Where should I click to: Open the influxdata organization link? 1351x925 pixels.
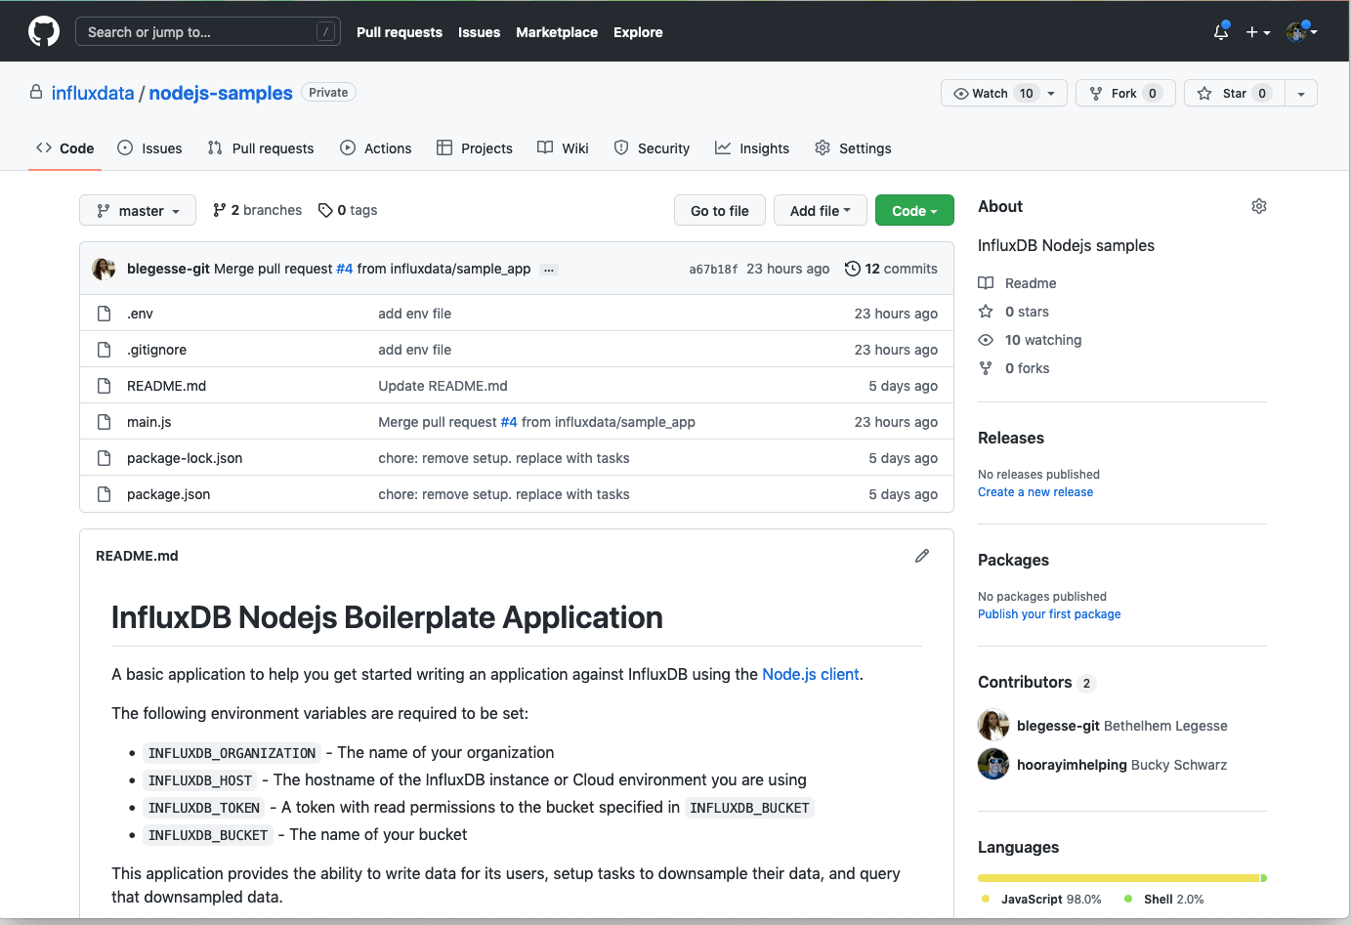click(93, 93)
